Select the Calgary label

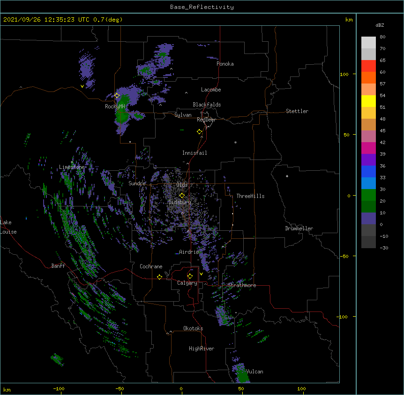pyautogui.click(x=187, y=283)
